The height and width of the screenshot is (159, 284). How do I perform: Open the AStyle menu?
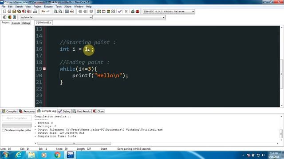[x=68, y=7]
